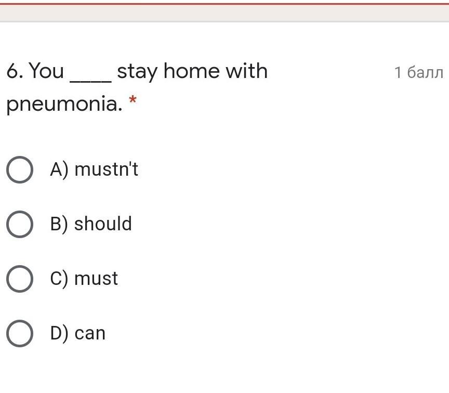Image resolution: width=449 pixels, height=393 pixels.
Task: Click the word pneumonia in the question
Action: (x=64, y=103)
